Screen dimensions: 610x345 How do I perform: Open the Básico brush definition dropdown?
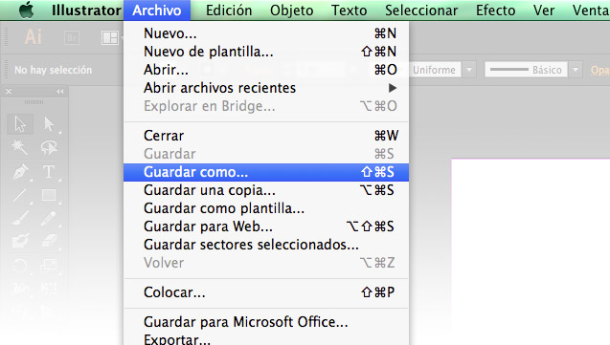(575, 70)
